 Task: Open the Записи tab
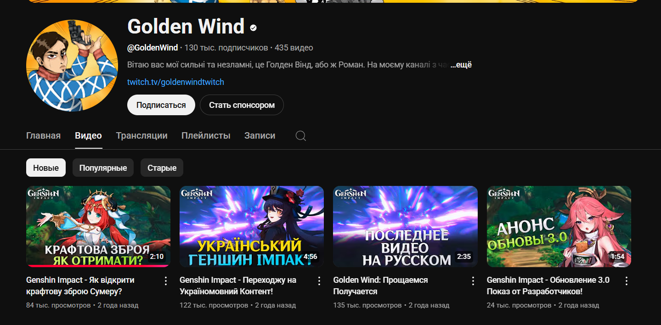260,136
